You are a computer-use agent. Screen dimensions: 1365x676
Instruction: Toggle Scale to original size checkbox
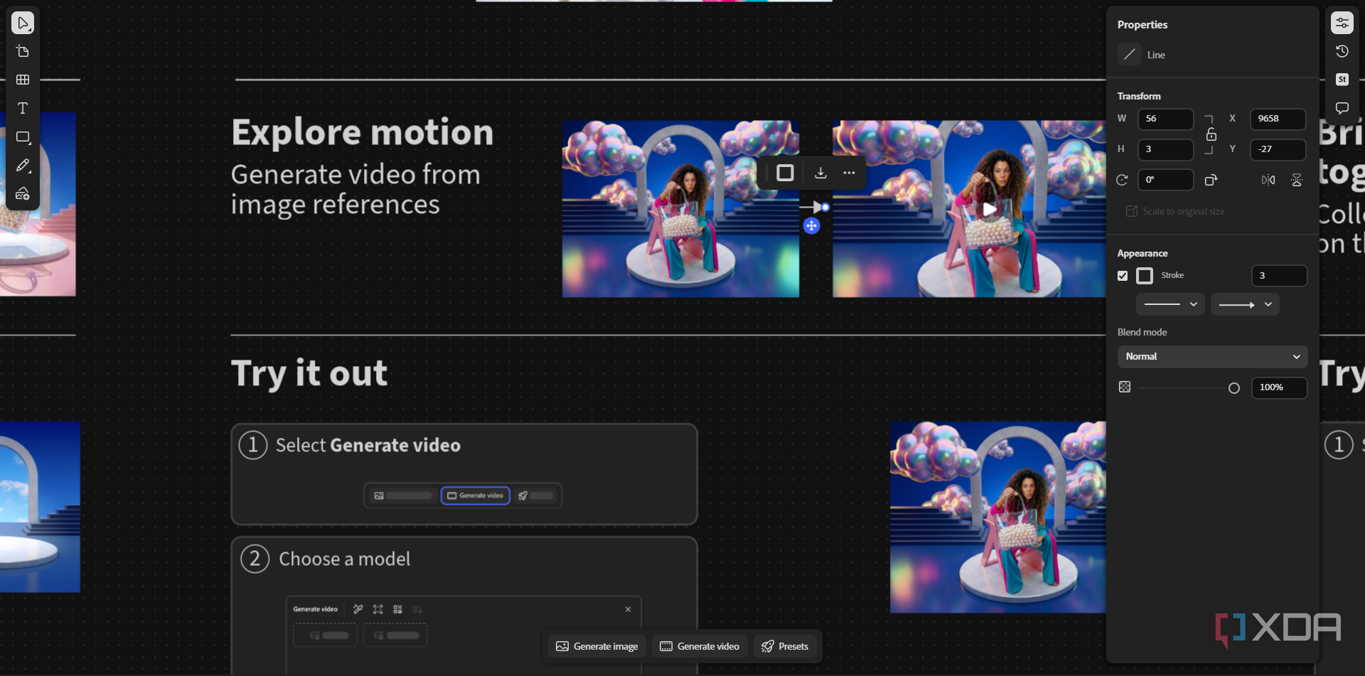click(1132, 211)
